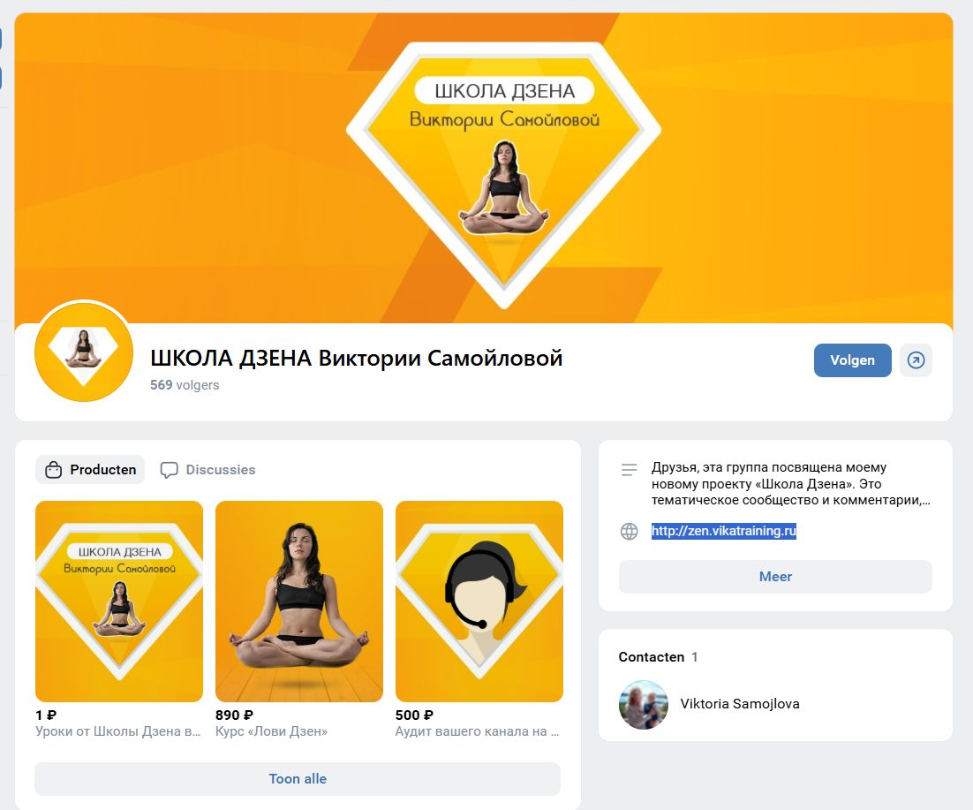Image resolution: width=973 pixels, height=810 pixels.
Task: Open the http://zen.vikatraining.ru link
Action: click(x=723, y=531)
